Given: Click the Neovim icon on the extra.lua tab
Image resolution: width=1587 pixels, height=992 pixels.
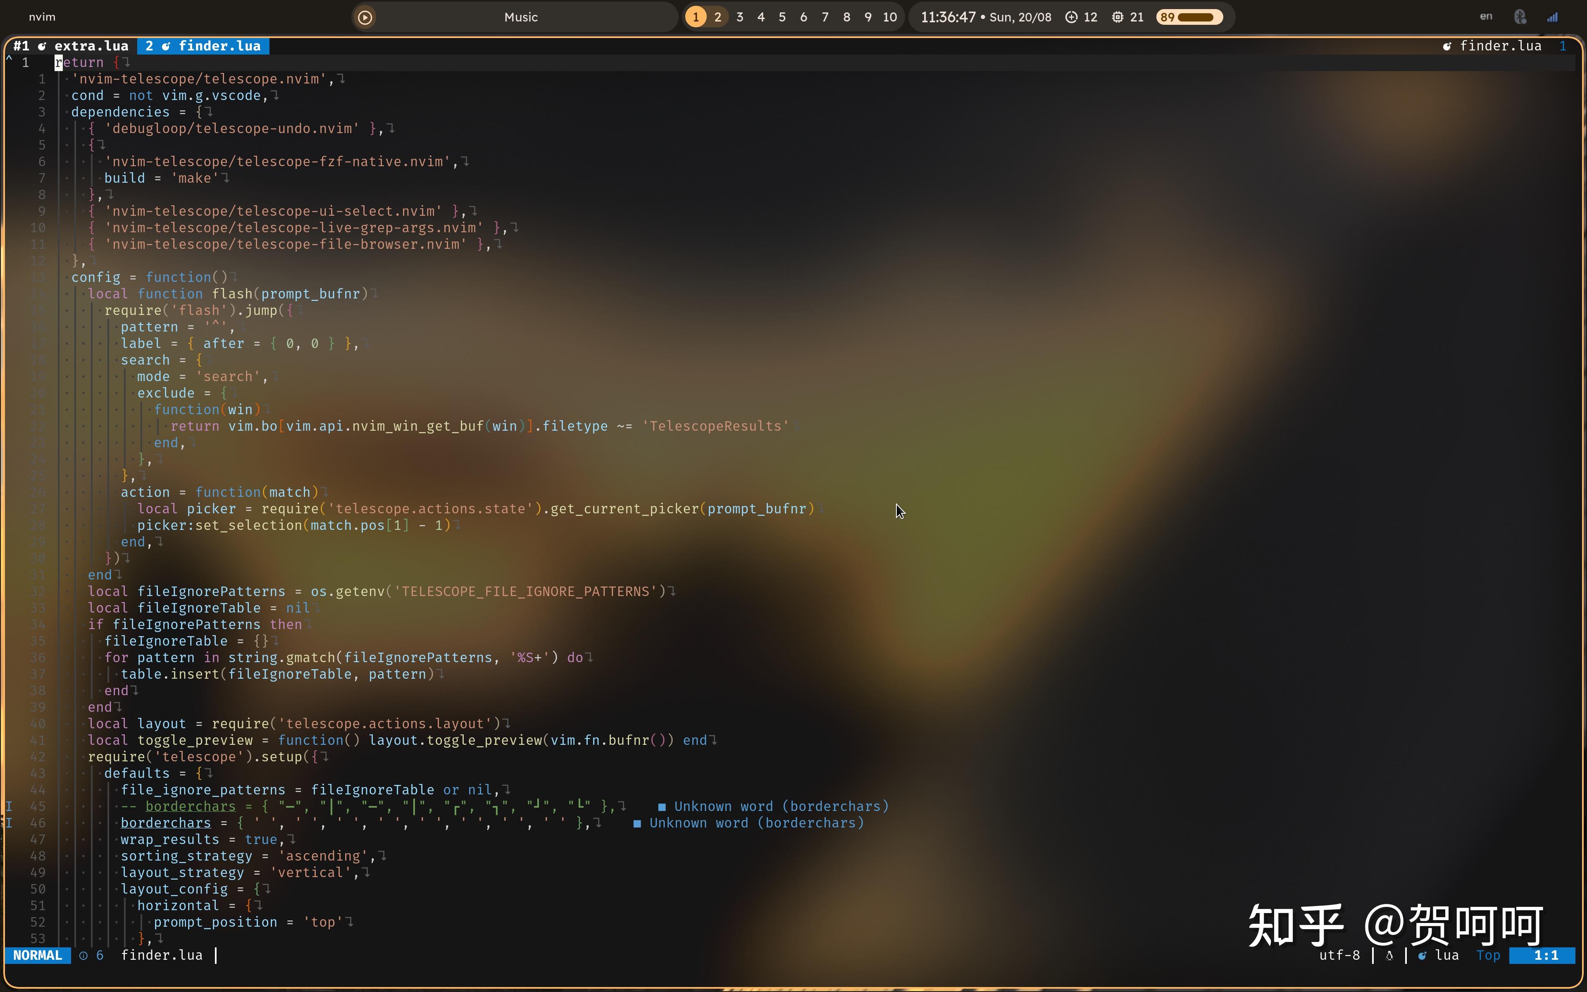Looking at the screenshot, I should coord(42,46).
